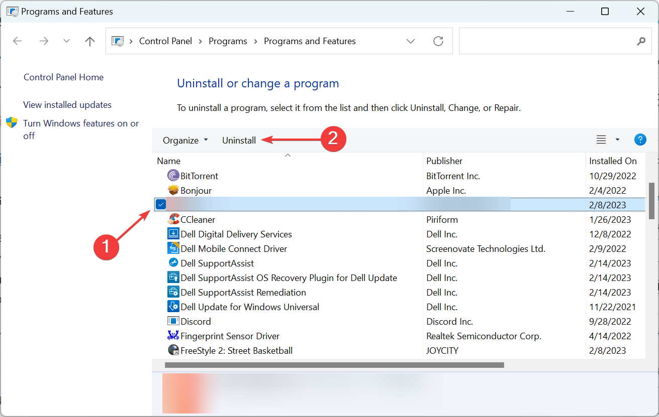Click the horizontal scrollbar thumb

(334, 365)
